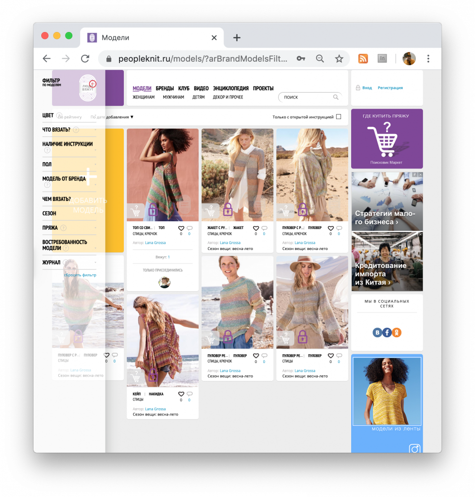Click the cart icon on КЕЙП card photo
475x497 pixels.
[x=136, y=377]
